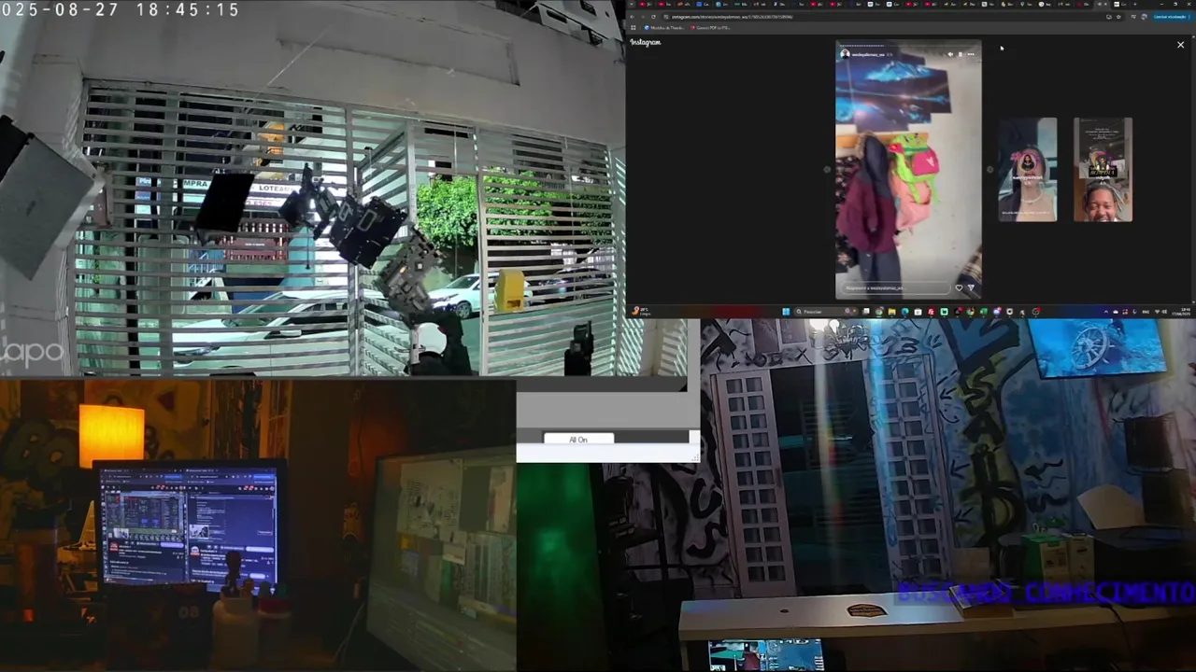Open the bookmarks apps grid icon
1196x672 pixels.
coord(633,27)
